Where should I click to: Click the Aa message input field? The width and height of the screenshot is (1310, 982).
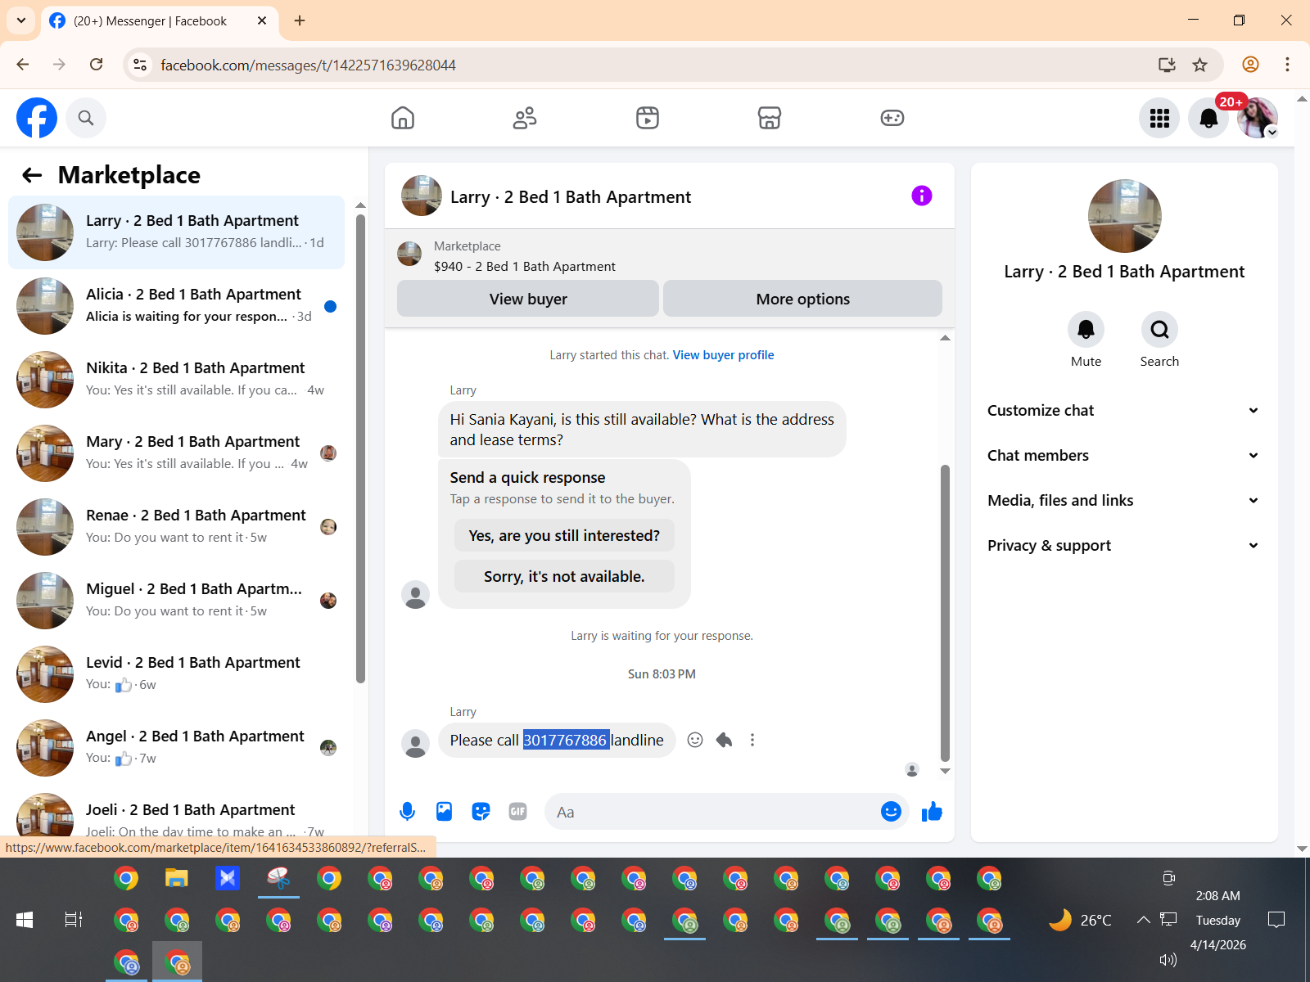tap(712, 812)
